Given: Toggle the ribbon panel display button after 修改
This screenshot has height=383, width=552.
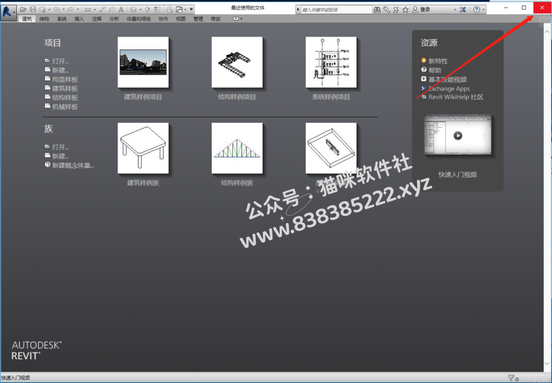Looking at the screenshot, I should pyautogui.click(x=236, y=19).
